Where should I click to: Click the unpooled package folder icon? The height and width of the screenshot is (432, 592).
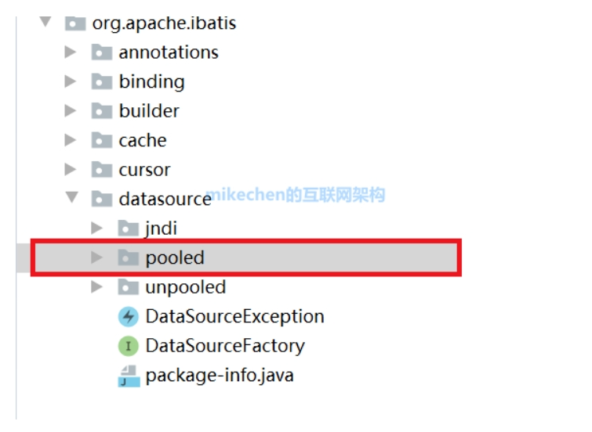tap(128, 287)
